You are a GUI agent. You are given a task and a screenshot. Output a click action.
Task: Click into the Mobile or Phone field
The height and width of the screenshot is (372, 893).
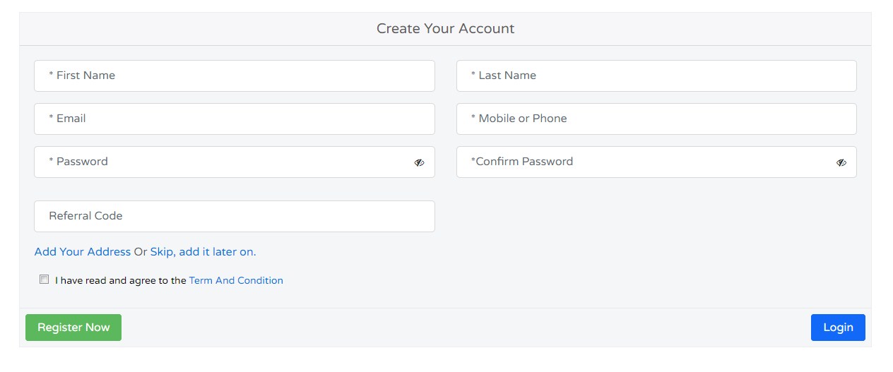click(x=656, y=119)
